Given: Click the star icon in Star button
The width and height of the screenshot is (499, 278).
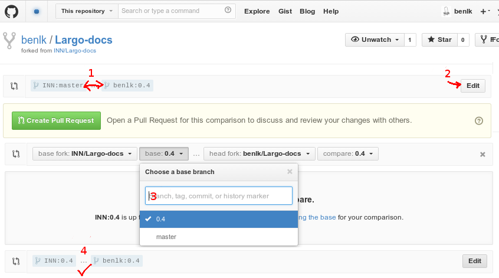Looking at the screenshot, I should [x=431, y=40].
